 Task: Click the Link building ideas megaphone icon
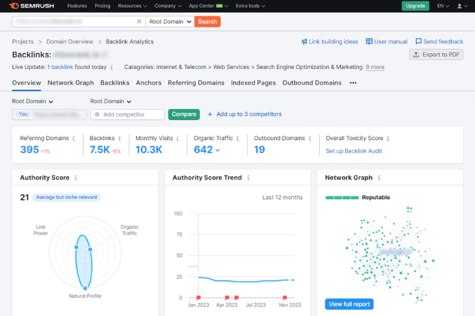click(304, 42)
